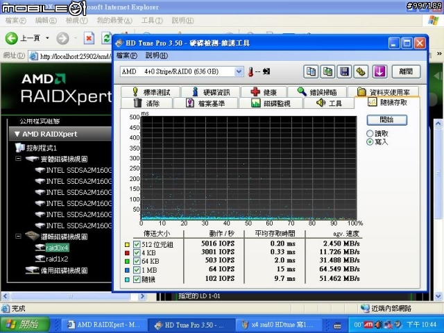Switch to the 錯誤掃瞄 tab
This screenshot has height=333, width=444.
pos(317,92)
